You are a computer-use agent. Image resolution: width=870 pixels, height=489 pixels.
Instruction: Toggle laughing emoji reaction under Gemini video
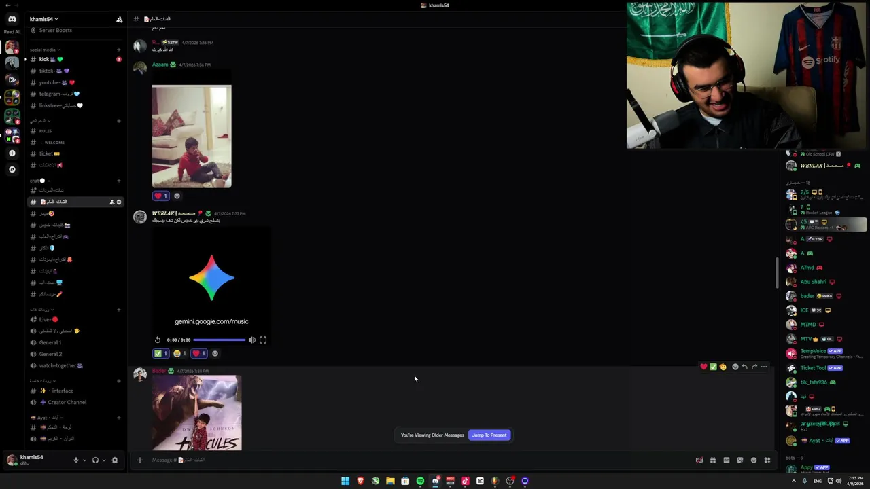(180, 353)
